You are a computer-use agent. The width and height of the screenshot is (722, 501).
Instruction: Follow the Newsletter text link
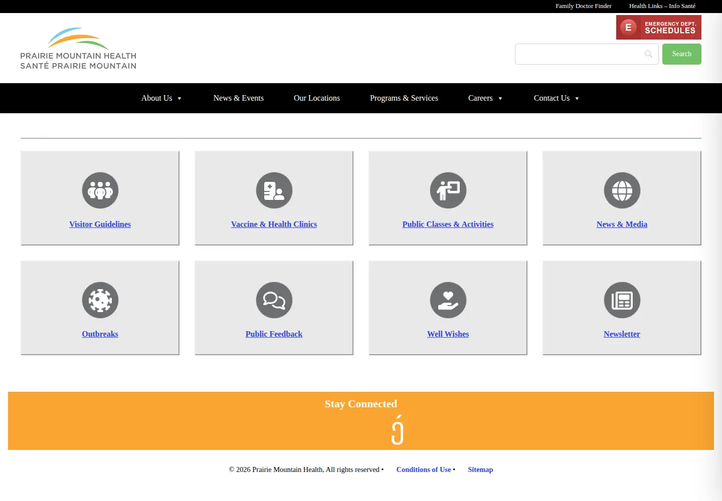pos(622,334)
